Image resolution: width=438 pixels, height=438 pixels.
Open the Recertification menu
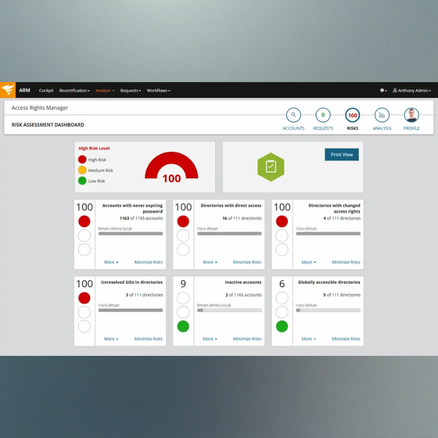point(74,90)
